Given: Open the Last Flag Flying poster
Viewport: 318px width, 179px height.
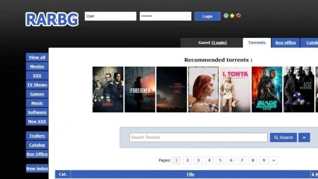Looking at the screenshot, I should 299,89.
